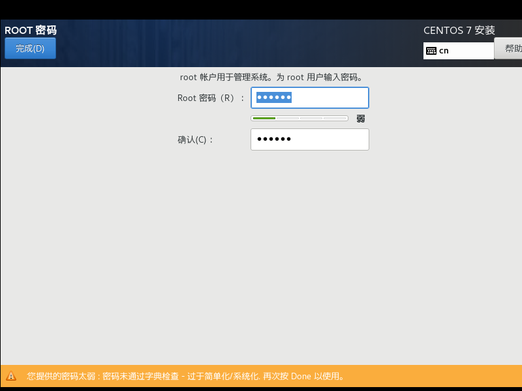Click the weak password warning message

[x=186, y=377]
